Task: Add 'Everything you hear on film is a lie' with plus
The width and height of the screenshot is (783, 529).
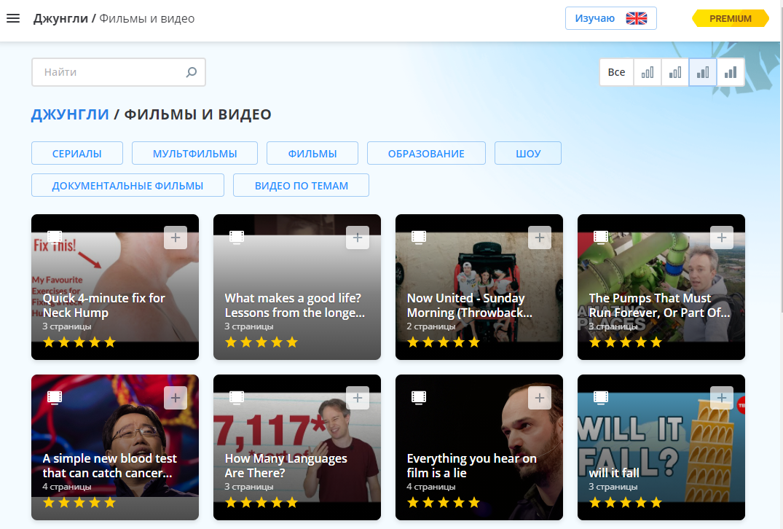Action: [540, 398]
